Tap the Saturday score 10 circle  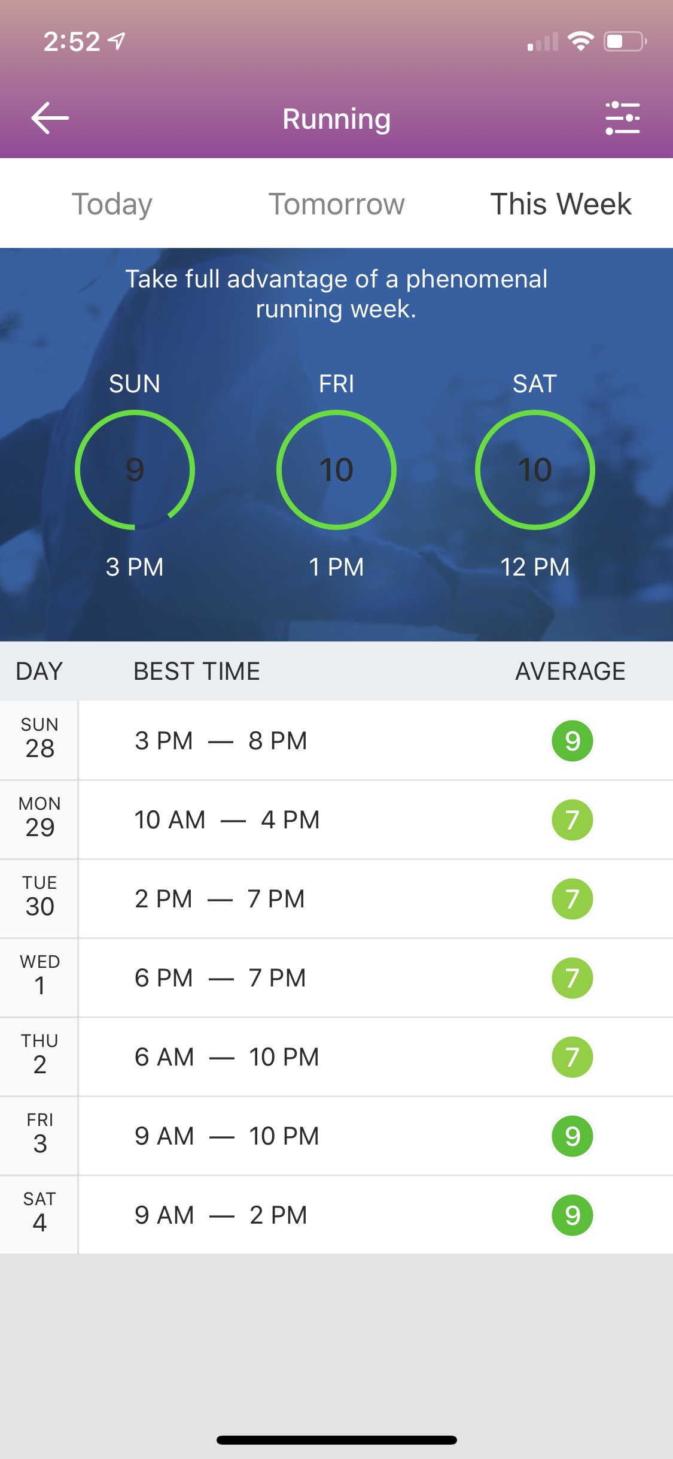(x=535, y=470)
